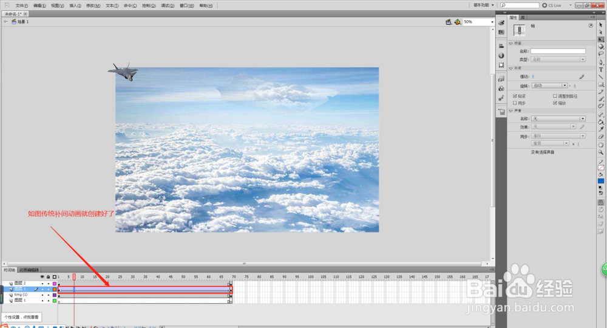This screenshot has width=607, height=328.
Task: Open the 类型 label type dropdown
Action: [558, 60]
